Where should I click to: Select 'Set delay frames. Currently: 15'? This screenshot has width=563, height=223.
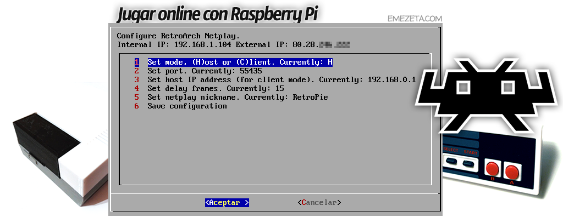pyautogui.click(x=216, y=88)
